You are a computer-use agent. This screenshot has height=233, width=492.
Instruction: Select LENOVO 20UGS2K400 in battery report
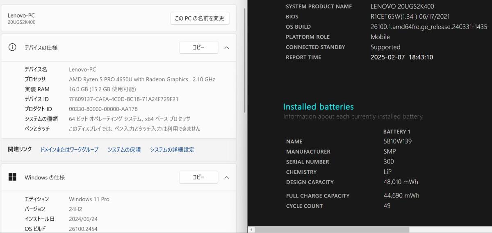click(x=402, y=7)
